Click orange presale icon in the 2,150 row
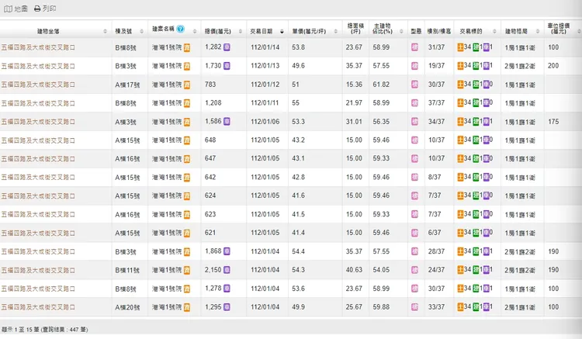This screenshot has height=339, width=582. coord(187,270)
